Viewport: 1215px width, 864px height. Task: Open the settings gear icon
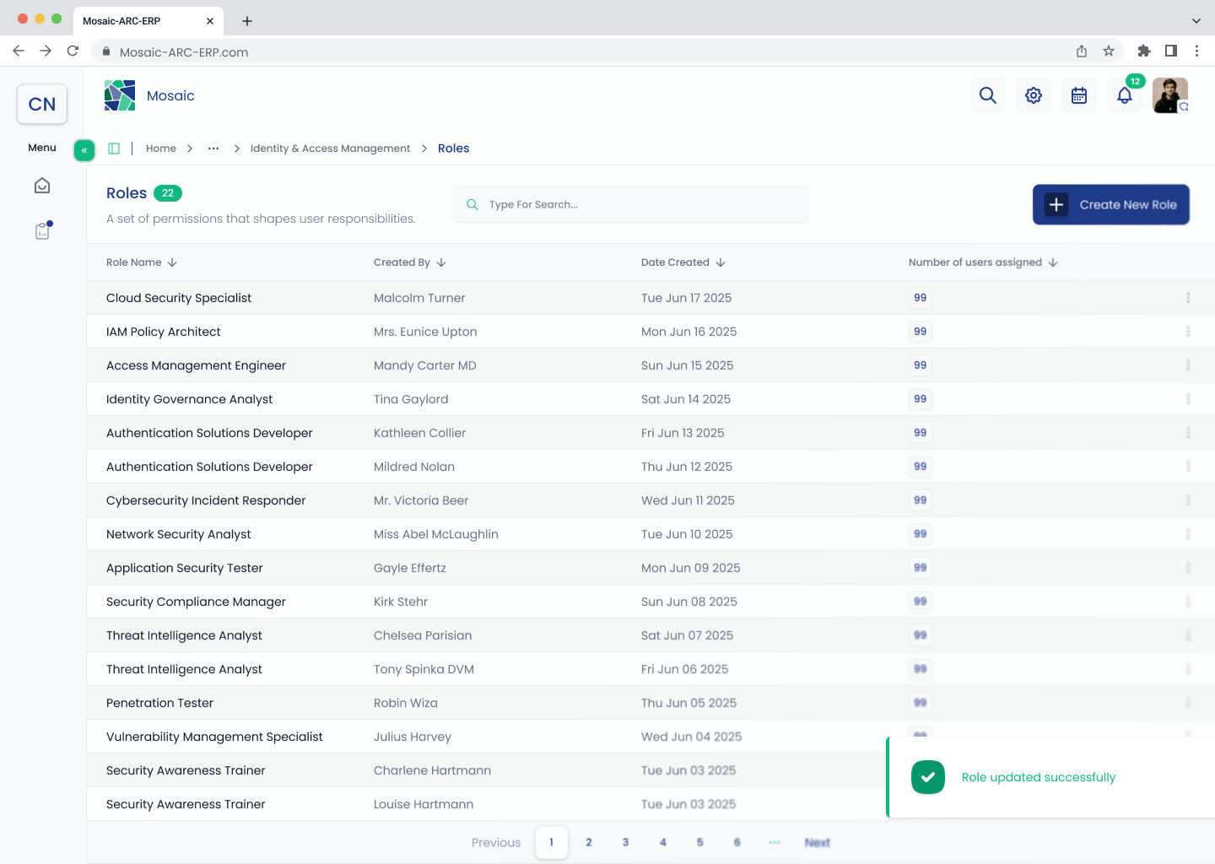click(1034, 95)
